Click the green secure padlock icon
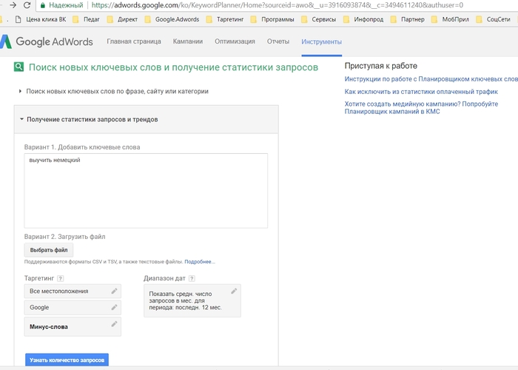Image resolution: width=518 pixels, height=370 pixels. point(42,5)
